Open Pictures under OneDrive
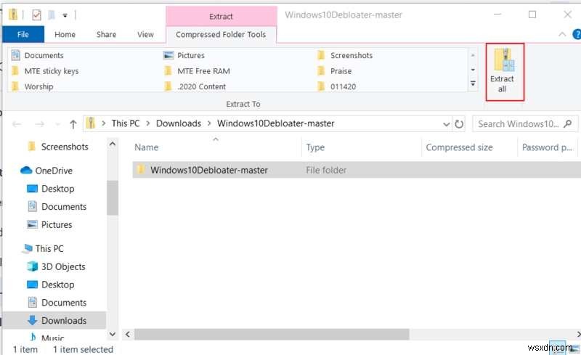The image size is (581, 355). (50, 224)
